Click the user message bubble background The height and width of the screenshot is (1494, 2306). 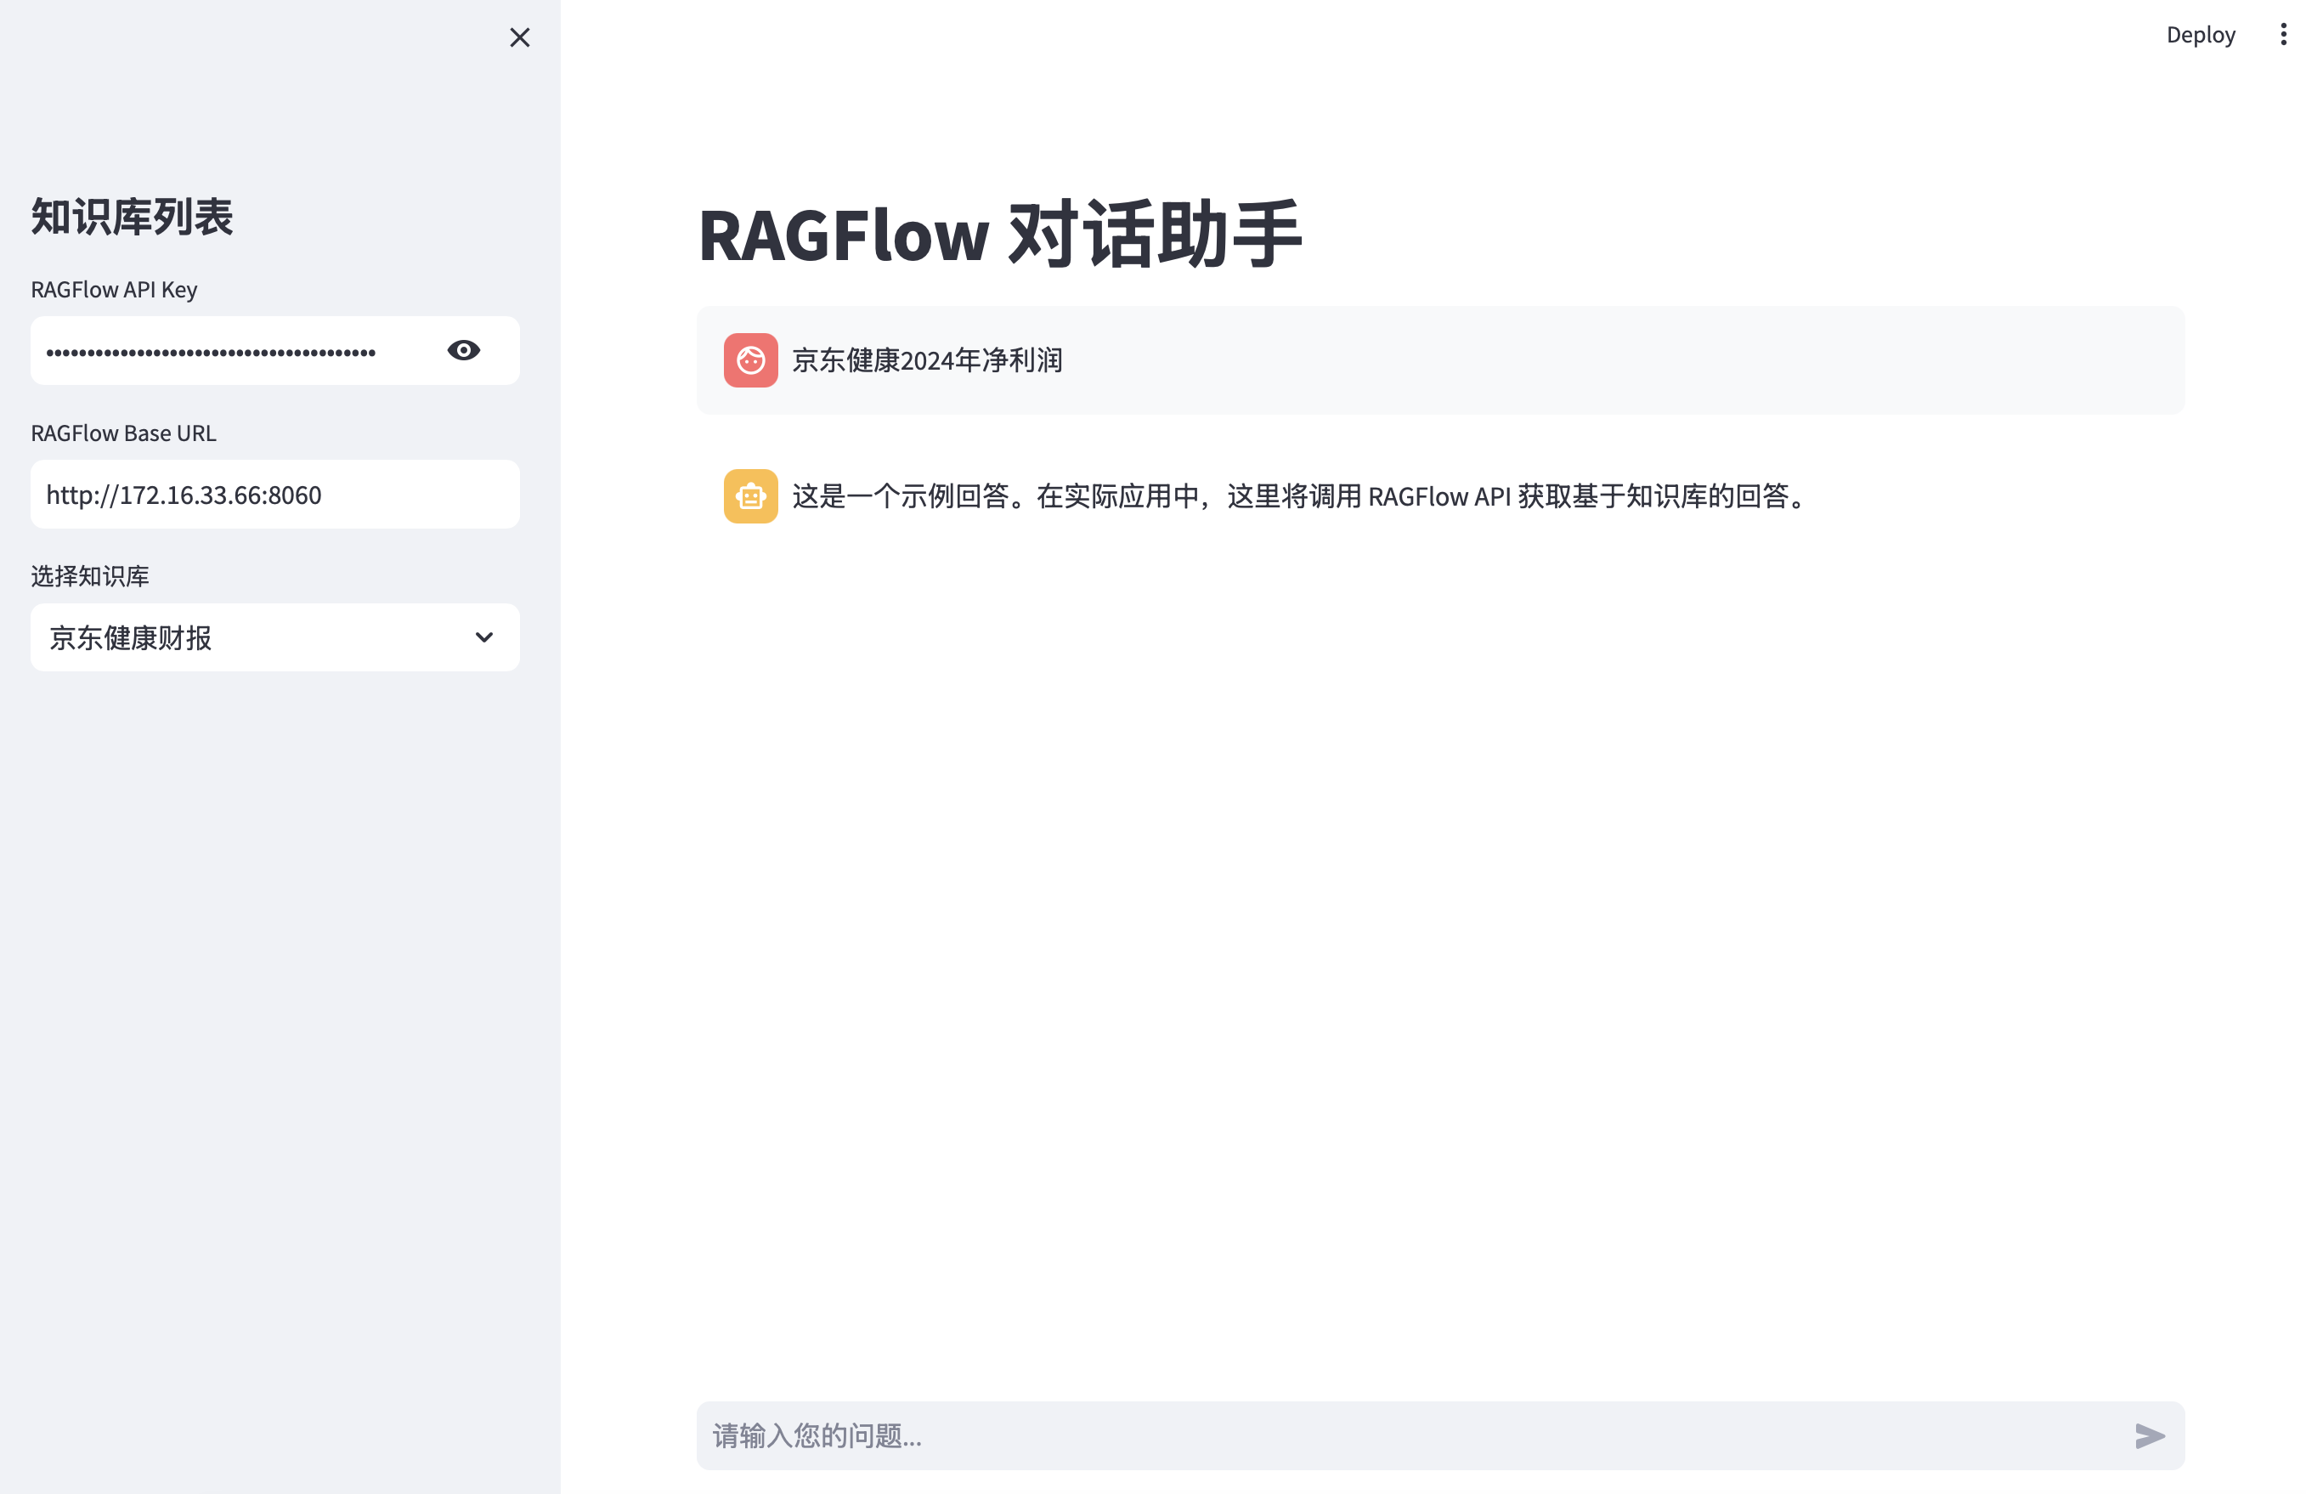tap(1648, 360)
